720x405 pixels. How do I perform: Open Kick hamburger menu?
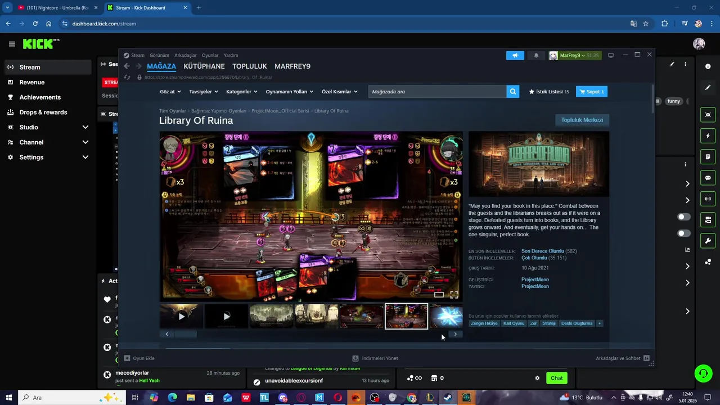(12, 44)
